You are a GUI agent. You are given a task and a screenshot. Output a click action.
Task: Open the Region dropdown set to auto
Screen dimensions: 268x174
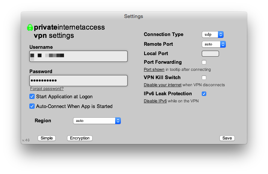pos(97,121)
